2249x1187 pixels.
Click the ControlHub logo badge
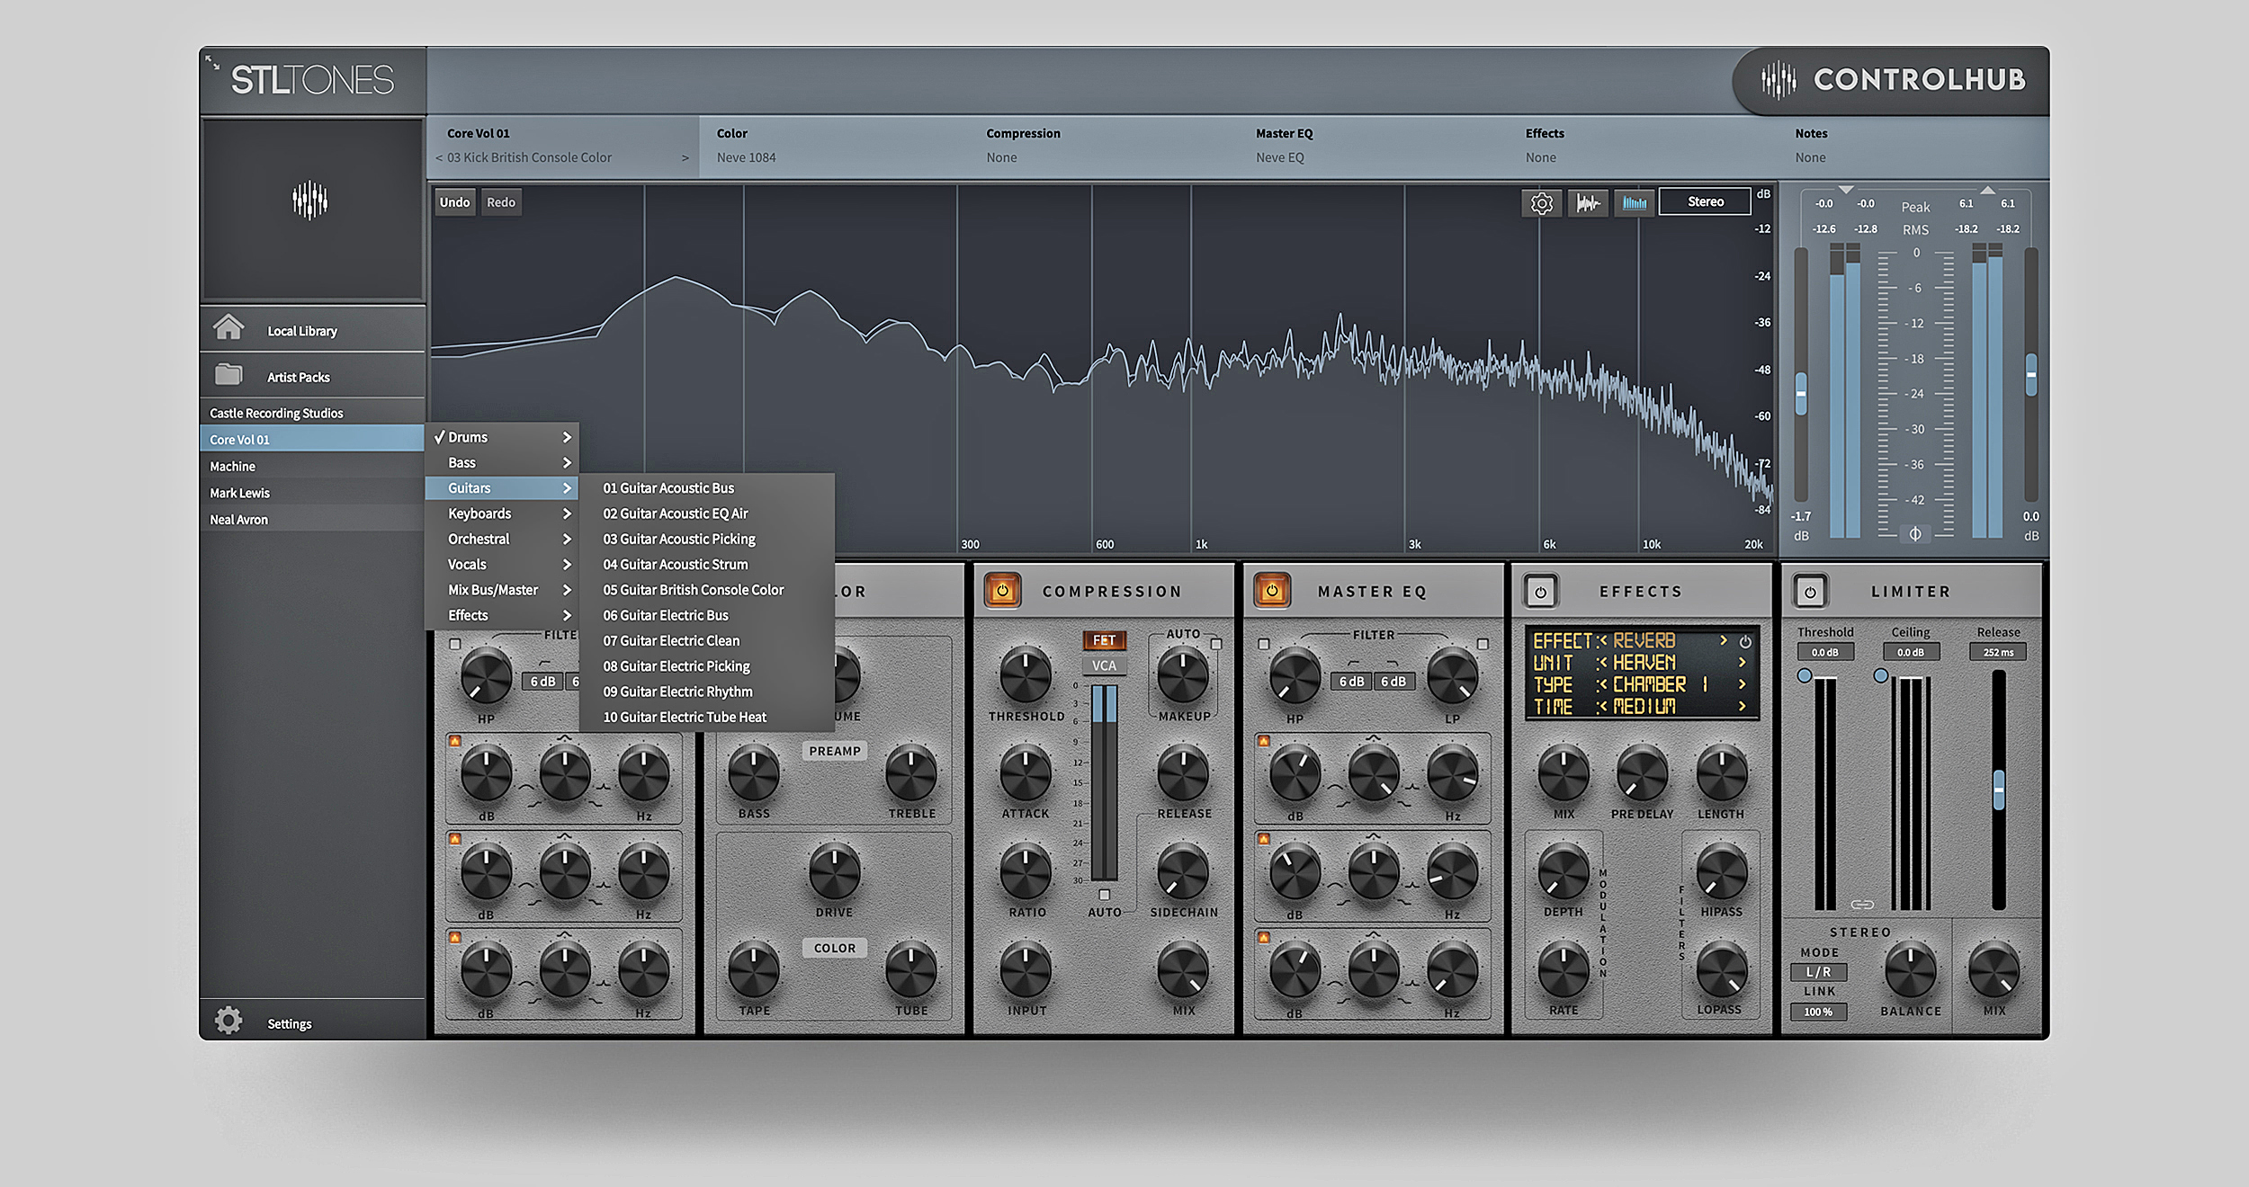pos(1892,80)
